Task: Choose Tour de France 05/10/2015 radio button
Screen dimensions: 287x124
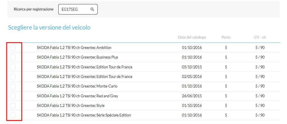Action: tap(13, 67)
